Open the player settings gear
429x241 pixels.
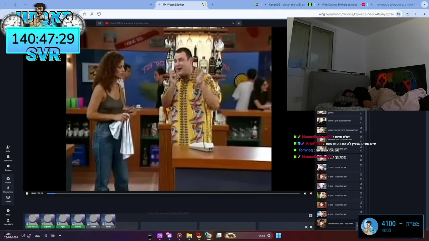[305, 193]
